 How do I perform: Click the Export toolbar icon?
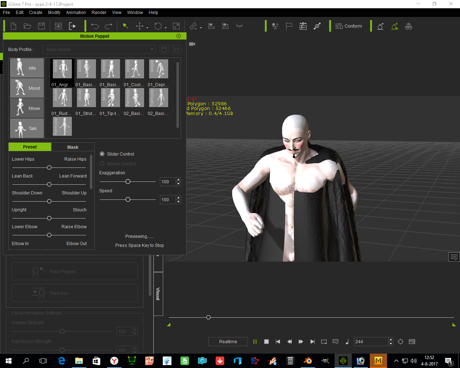click(x=72, y=26)
